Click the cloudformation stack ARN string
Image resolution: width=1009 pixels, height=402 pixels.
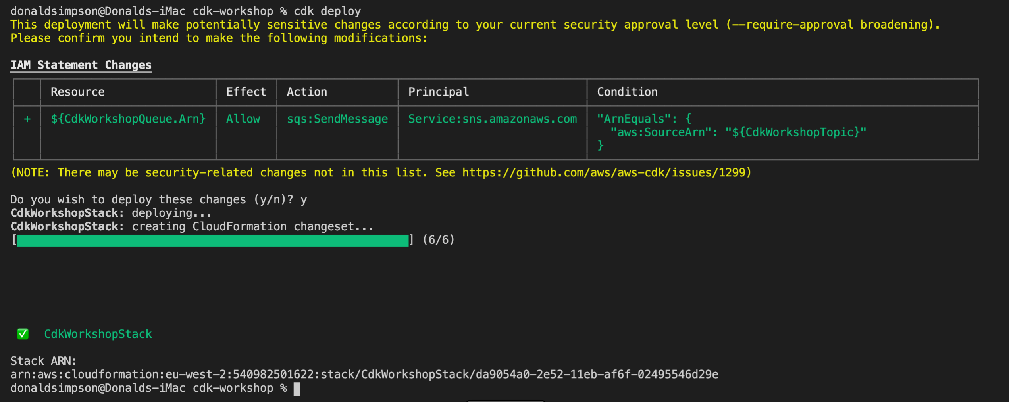tap(364, 375)
